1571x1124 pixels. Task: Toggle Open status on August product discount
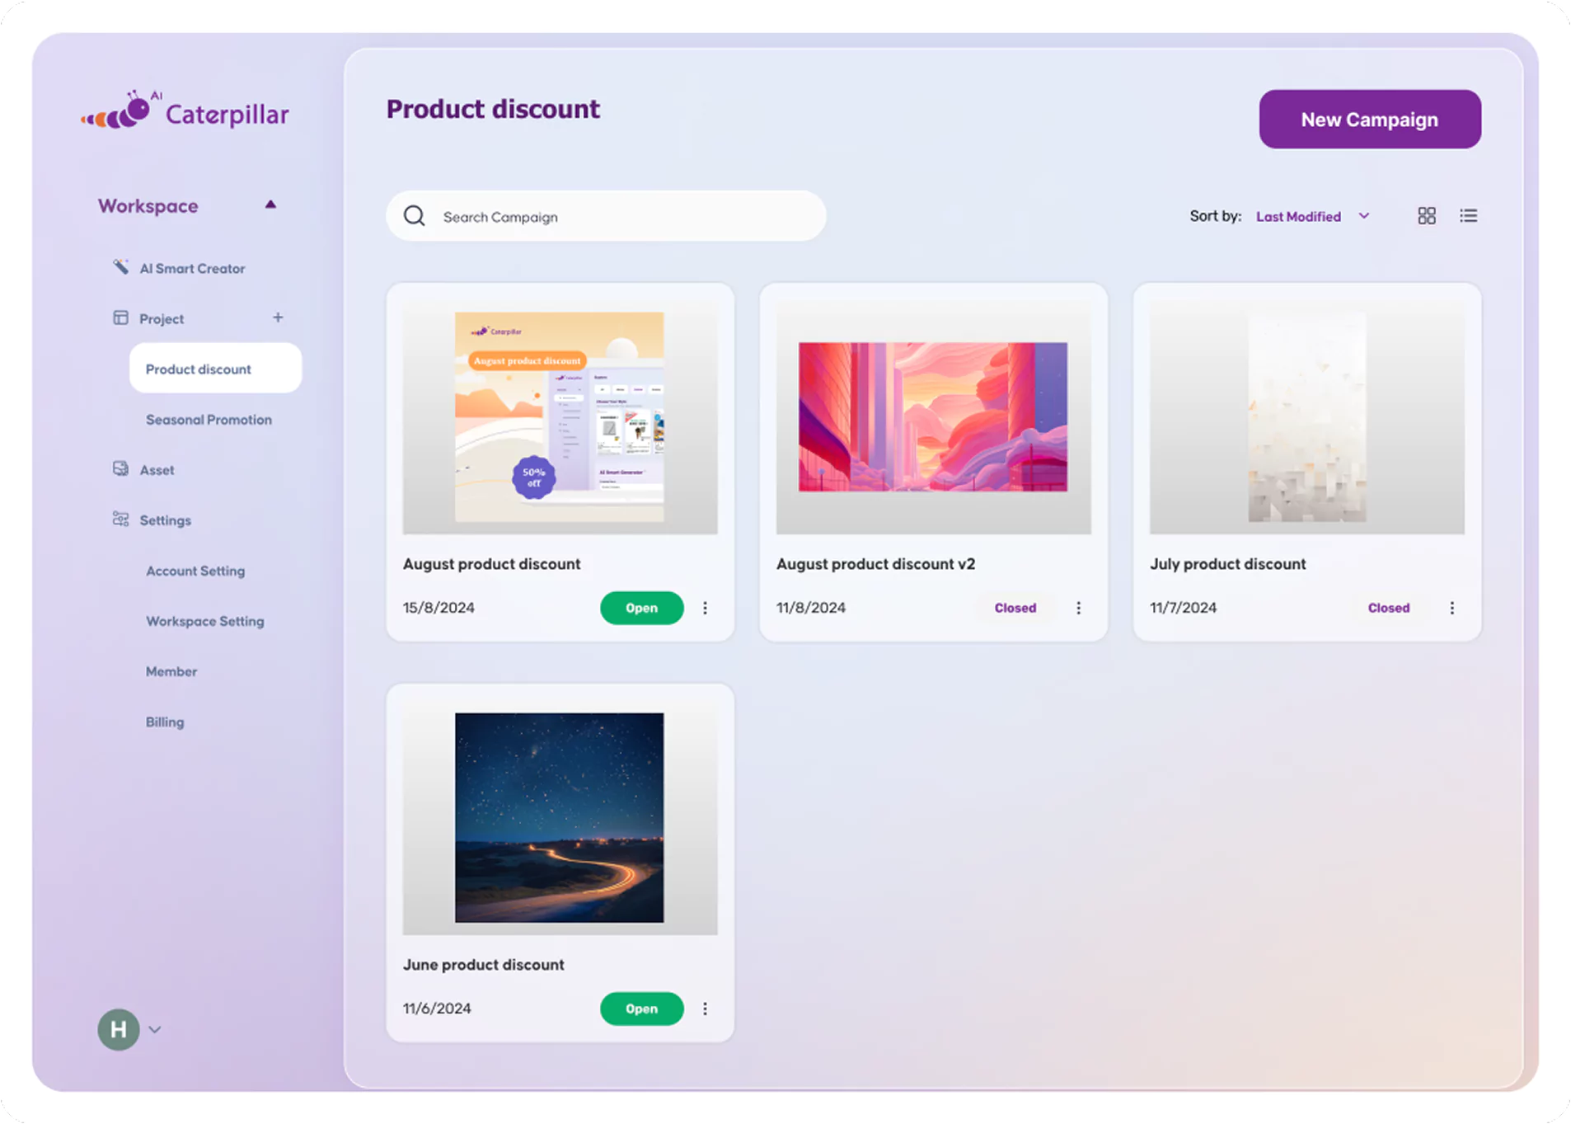(641, 608)
